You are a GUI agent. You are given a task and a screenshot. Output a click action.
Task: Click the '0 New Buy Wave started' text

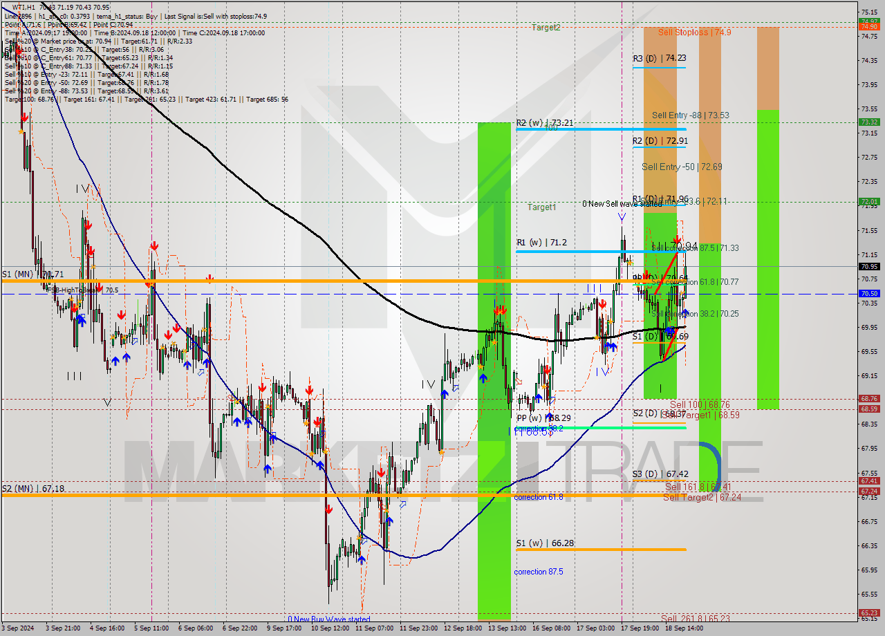[x=329, y=619]
